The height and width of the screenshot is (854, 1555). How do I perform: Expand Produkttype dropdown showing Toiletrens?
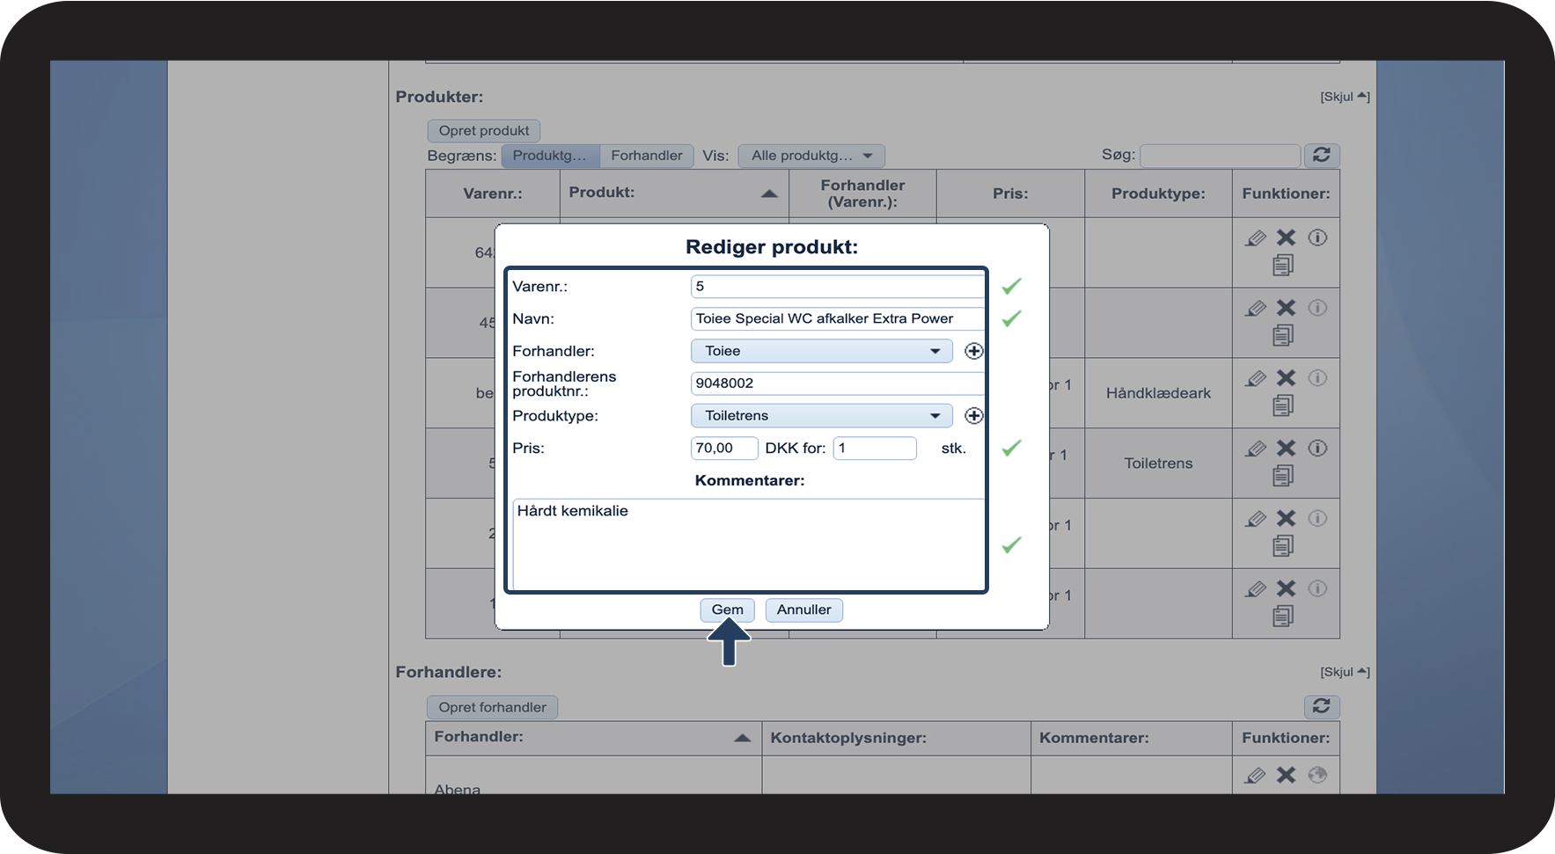(821, 416)
